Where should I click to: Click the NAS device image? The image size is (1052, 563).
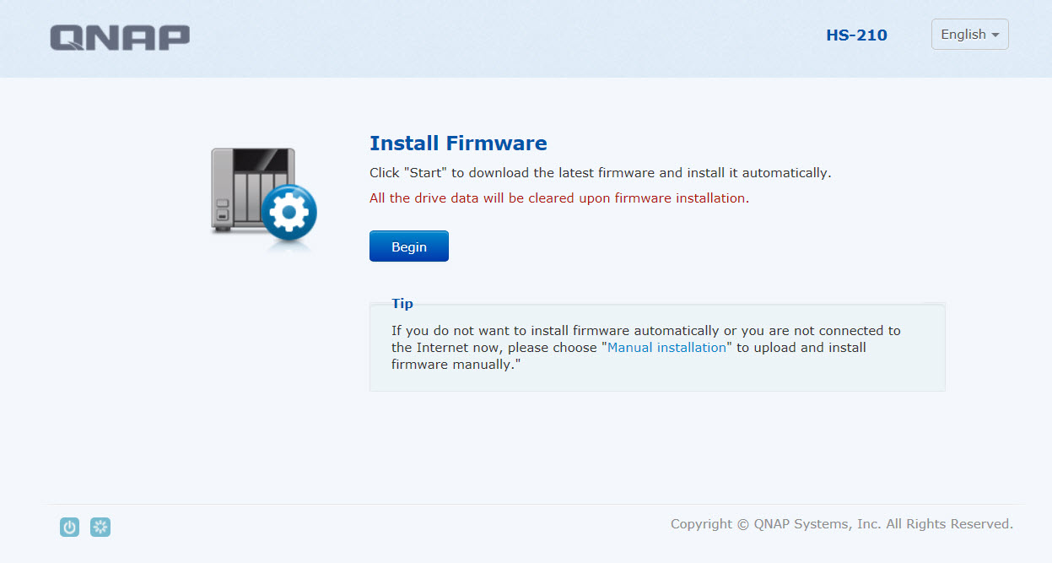(x=263, y=195)
